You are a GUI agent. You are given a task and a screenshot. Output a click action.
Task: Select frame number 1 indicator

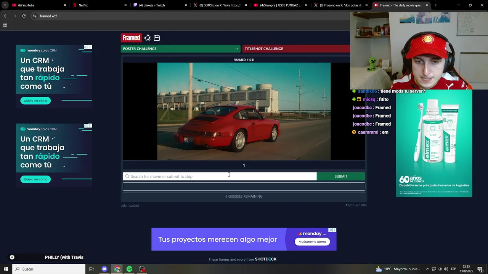click(x=244, y=166)
